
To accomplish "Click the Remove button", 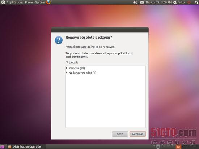I will point(137,134).
